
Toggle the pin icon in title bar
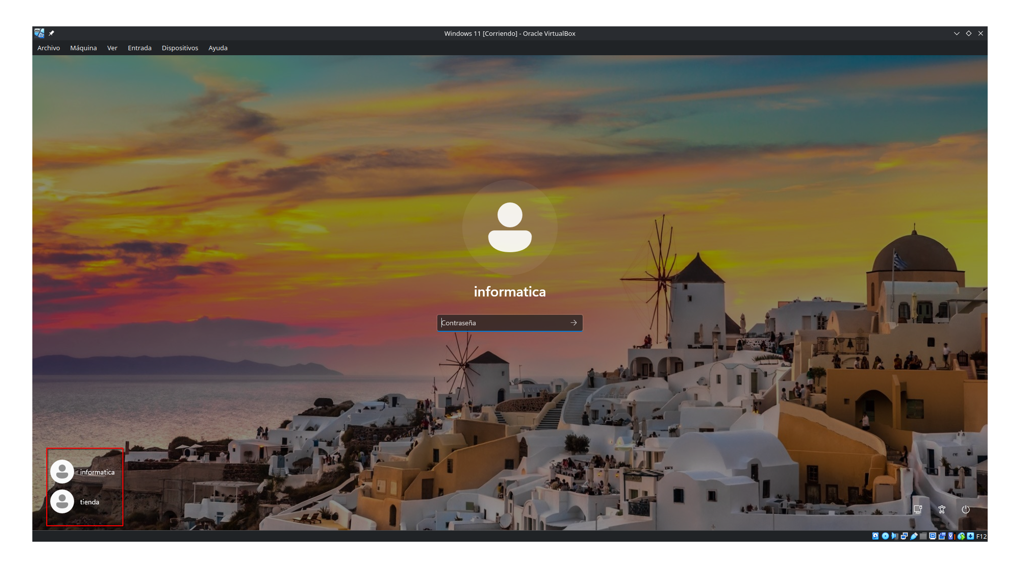pos(51,33)
